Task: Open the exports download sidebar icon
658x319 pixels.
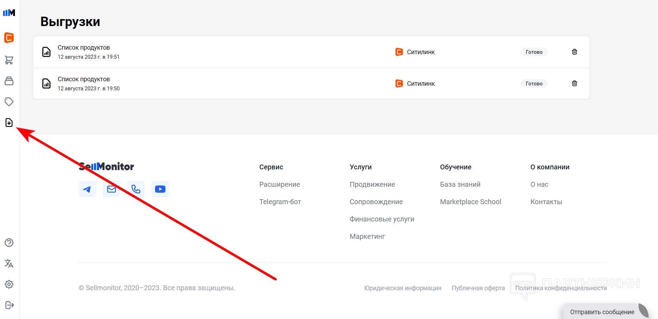Action: click(9, 123)
